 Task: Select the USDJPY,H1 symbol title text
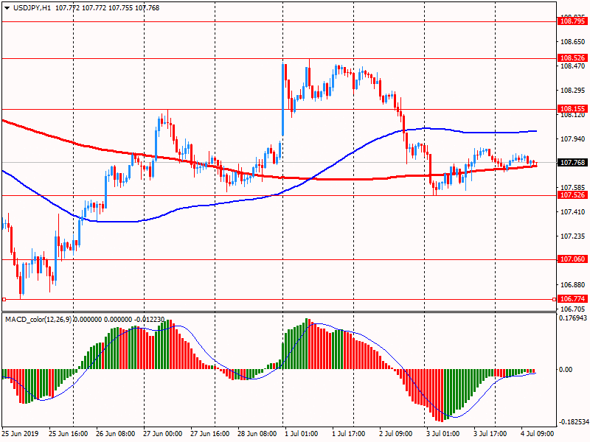(x=32, y=8)
